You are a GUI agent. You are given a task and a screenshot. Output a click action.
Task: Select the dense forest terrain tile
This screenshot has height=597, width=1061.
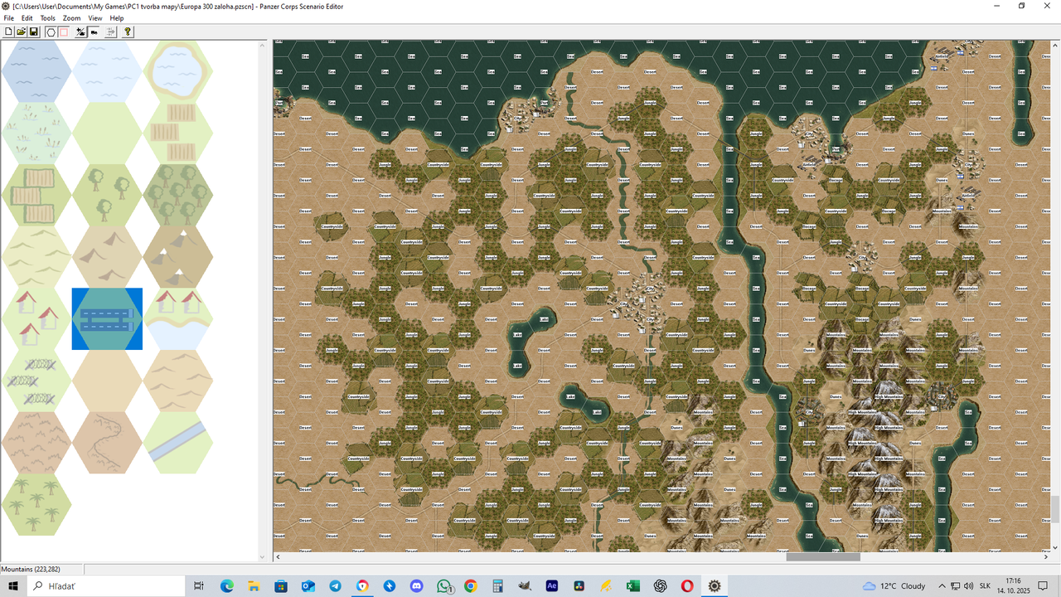point(178,195)
